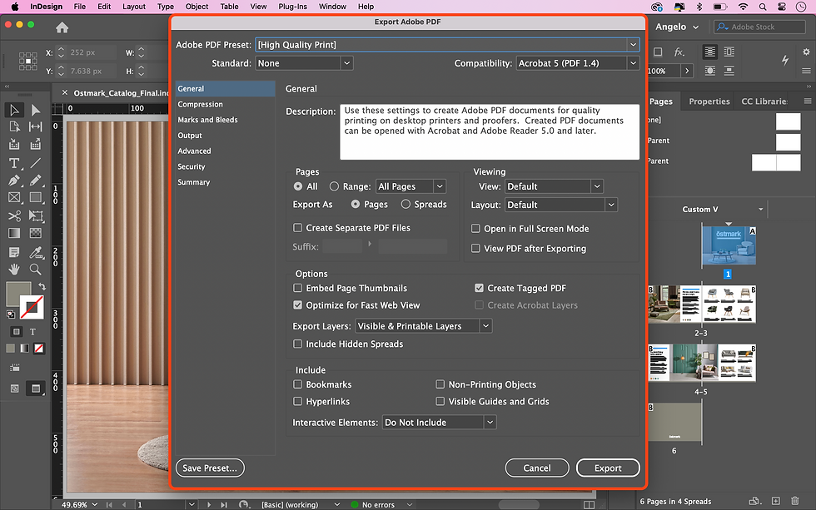Enable Create Separate PDF Files
The image size is (816, 510).
pos(298,228)
